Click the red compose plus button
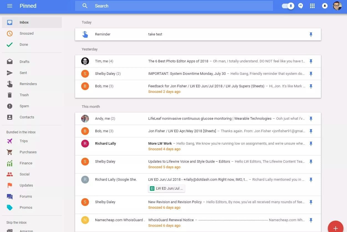 pos(335,228)
